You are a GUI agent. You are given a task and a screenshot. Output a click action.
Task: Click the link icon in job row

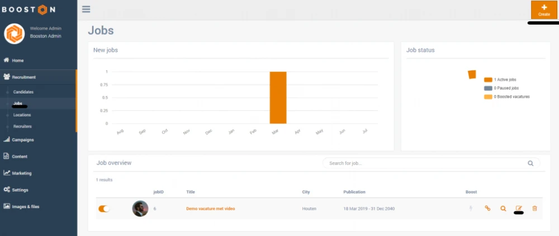point(487,209)
